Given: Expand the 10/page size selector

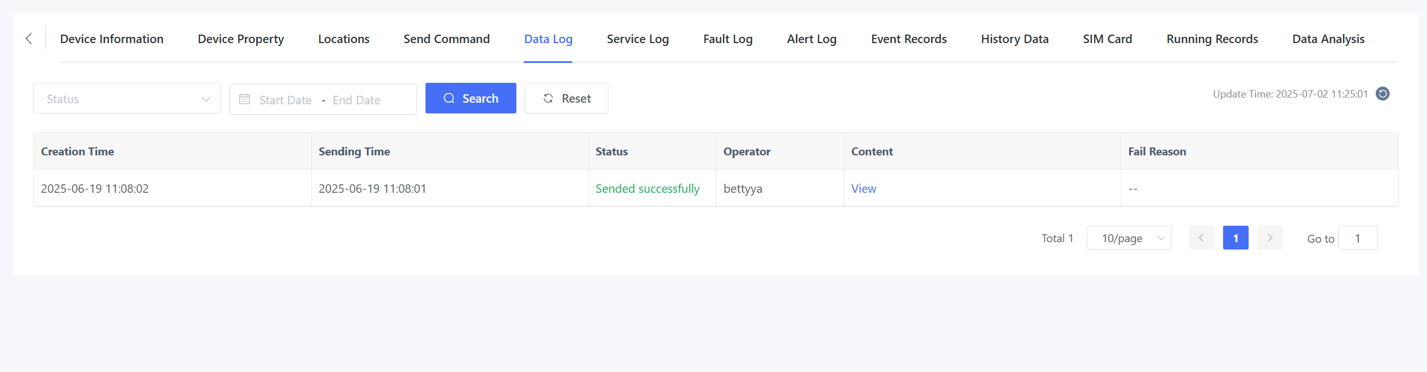Looking at the screenshot, I should coord(1128,238).
